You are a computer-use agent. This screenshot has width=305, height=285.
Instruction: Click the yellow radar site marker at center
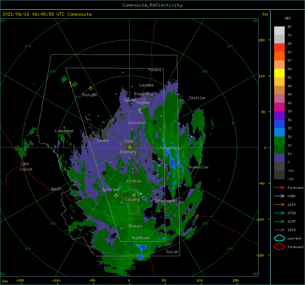tap(129, 147)
